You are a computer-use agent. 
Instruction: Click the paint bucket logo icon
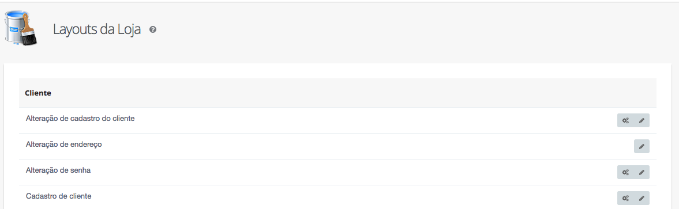pyautogui.click(x=20, y=29)
